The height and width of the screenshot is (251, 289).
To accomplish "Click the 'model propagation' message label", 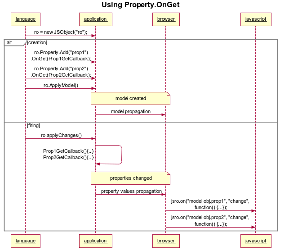I will (131, 111).
